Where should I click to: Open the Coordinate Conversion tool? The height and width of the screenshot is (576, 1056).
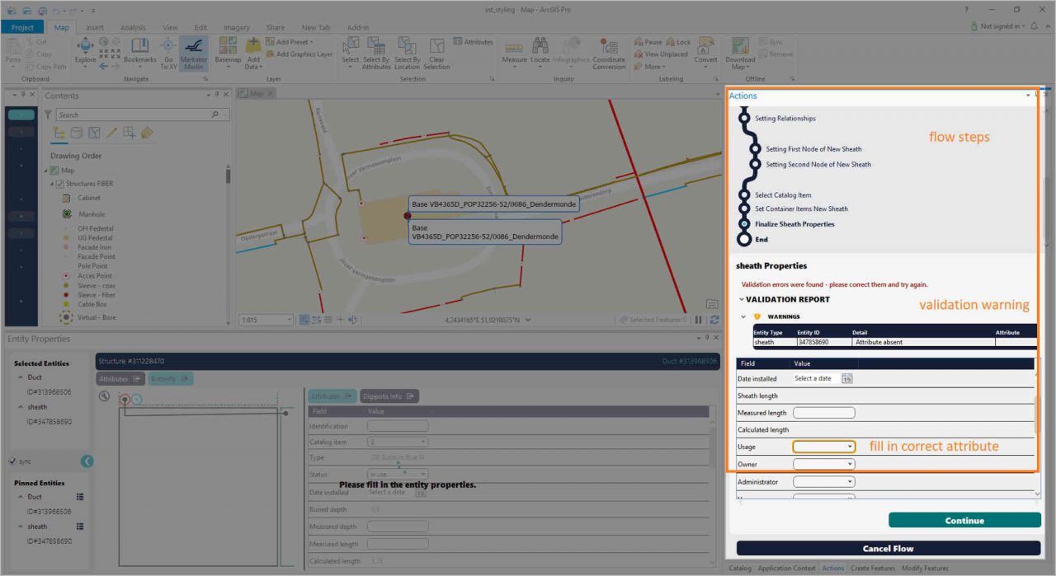click(610, 53)
